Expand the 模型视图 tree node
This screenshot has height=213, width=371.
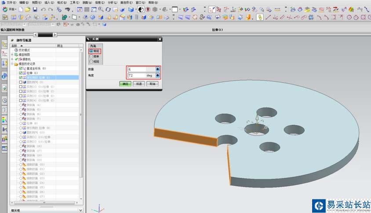(12, 54)
